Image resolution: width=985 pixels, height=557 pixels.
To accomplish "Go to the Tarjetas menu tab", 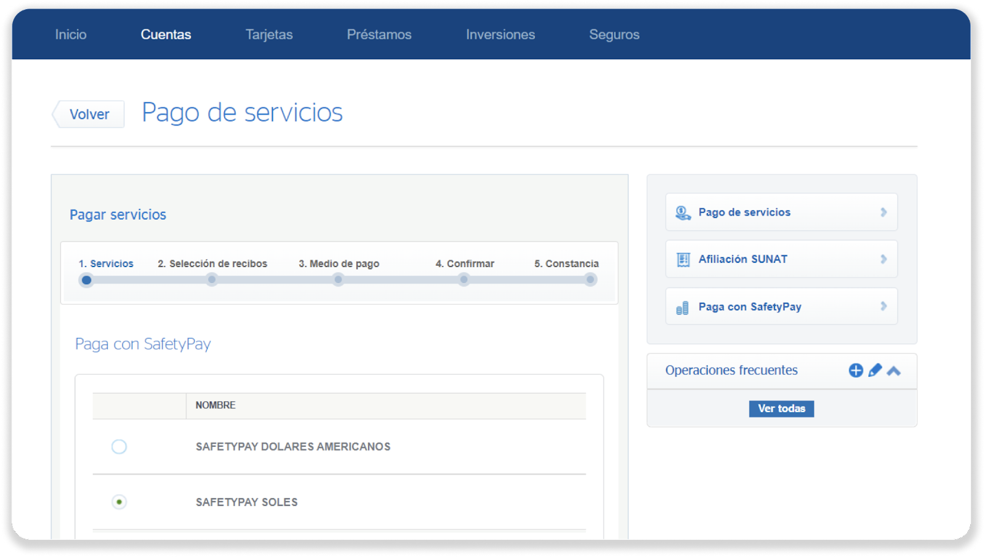I will (x=269, y=34).
